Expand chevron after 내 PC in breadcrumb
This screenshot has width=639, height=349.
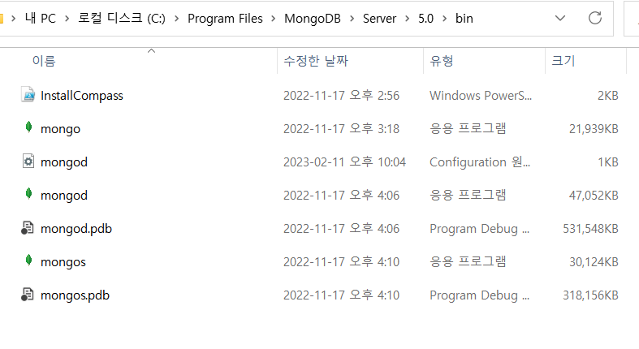coord(67,19)
